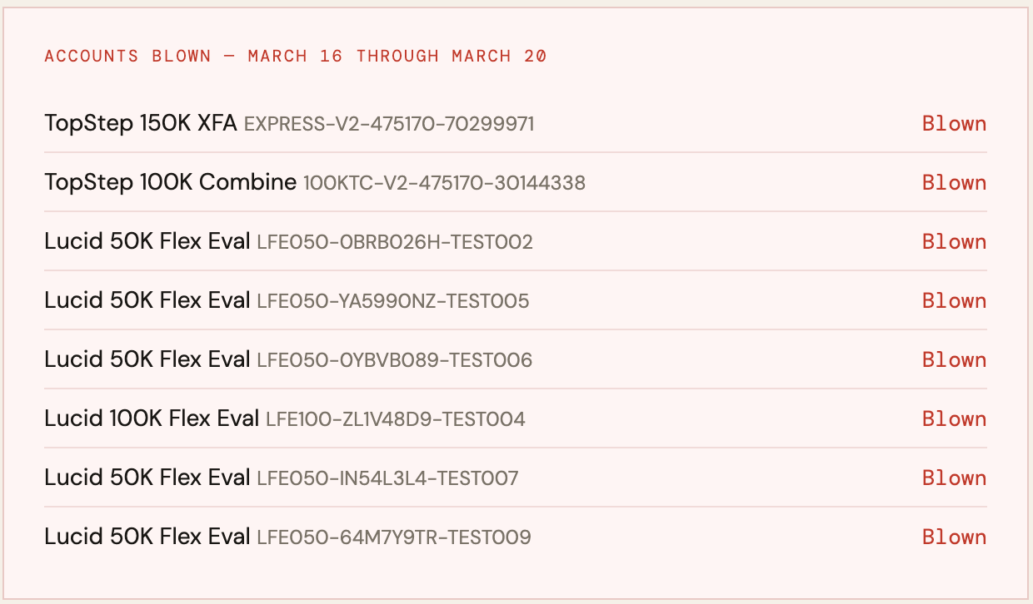Viewport: 1033px width, 604px height.
Task: Open the Lucid 100K Flex Eval account
Action: coord(152,419)
